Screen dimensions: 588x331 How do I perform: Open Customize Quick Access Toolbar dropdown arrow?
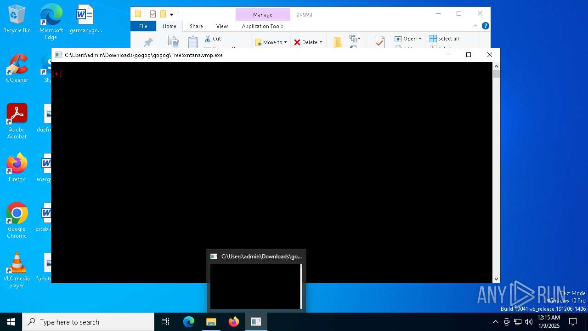171,14
